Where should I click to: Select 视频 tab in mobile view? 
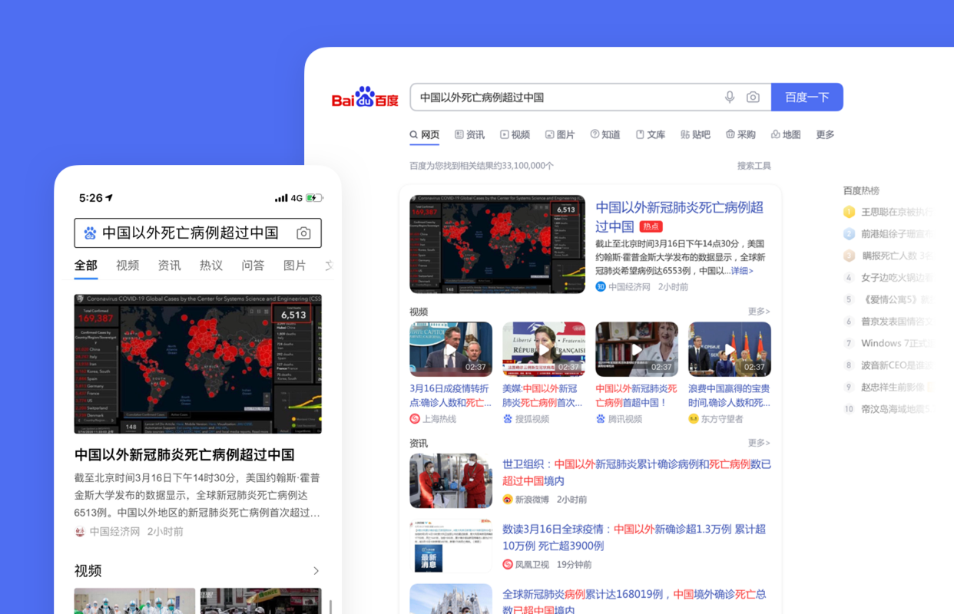point(128,266)
